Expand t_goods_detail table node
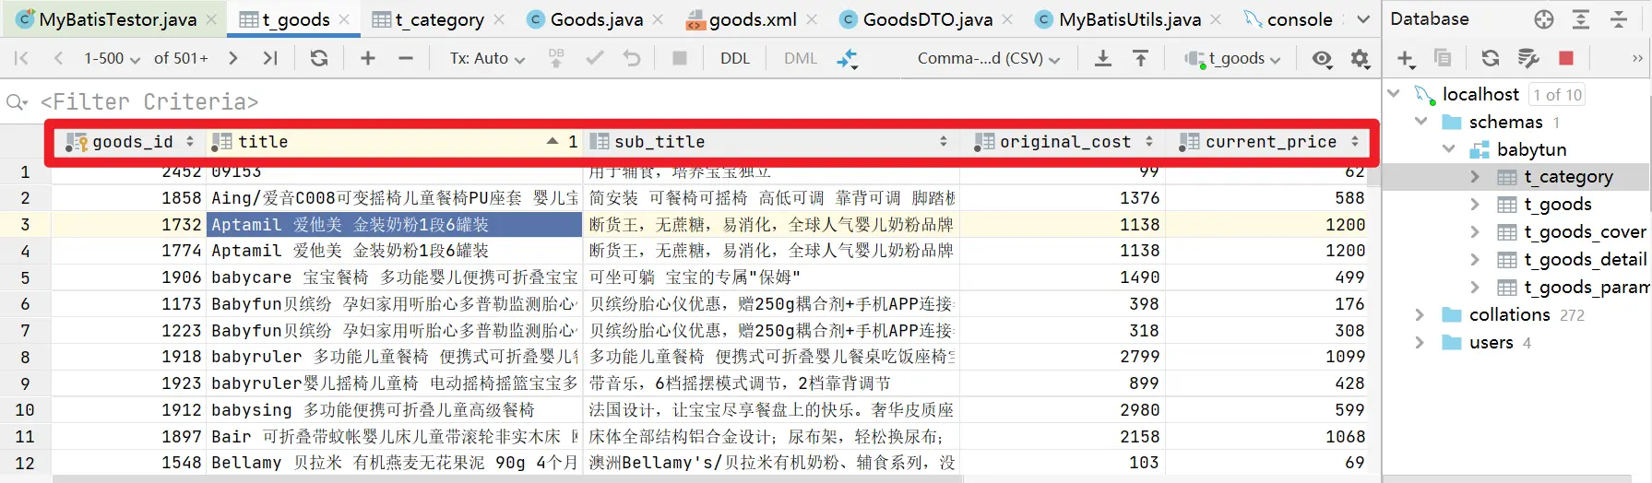The width and height of the screenshot is (1652, 483). tap(1475, 260)
